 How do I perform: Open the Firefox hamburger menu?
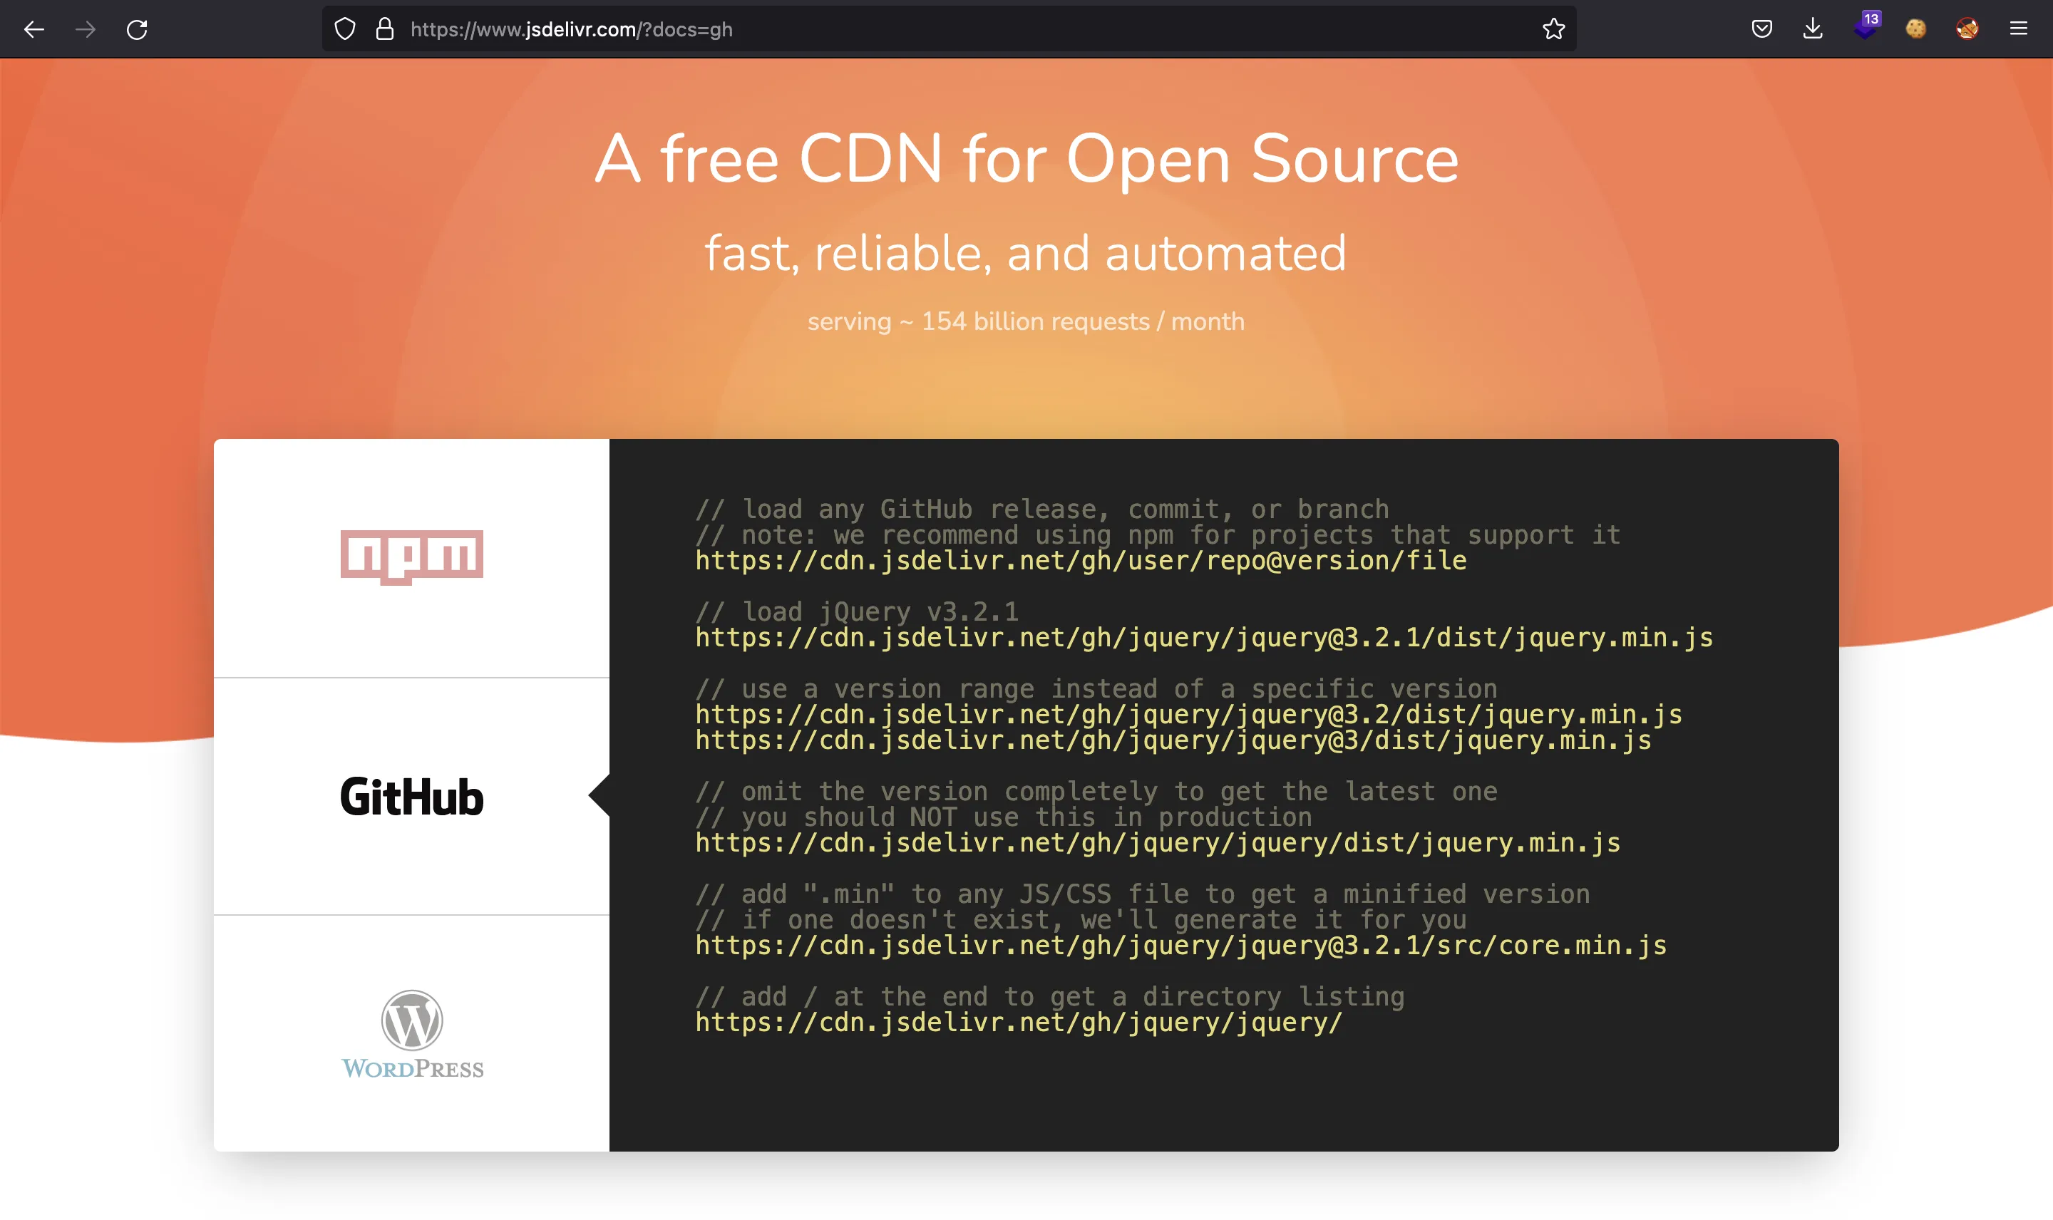(x=2019, y=30)
